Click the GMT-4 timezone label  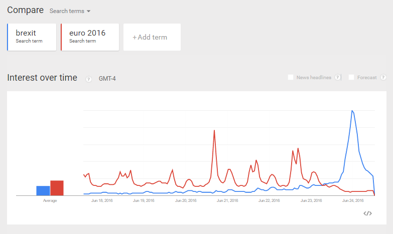tap(107, 79)
